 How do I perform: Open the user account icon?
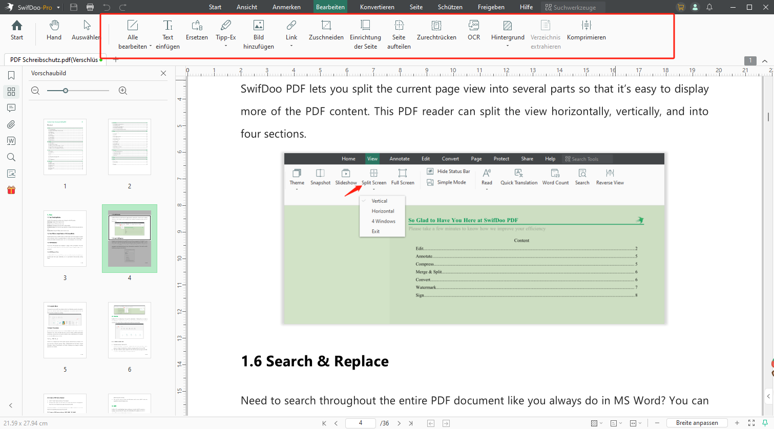coord(695,7)
